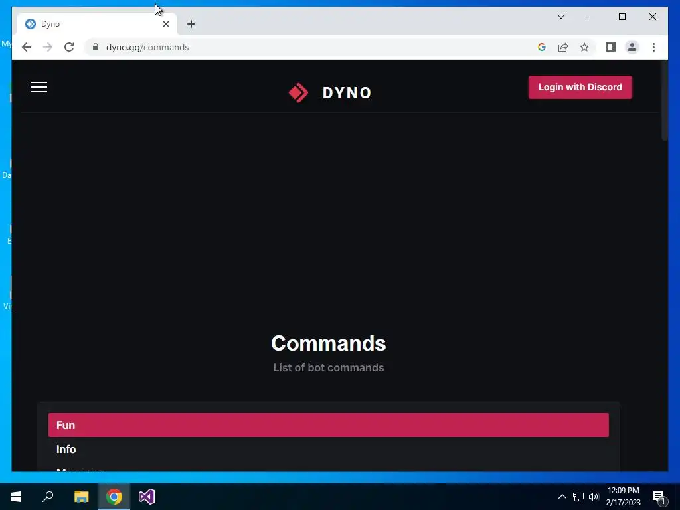This screenshot has height=510, width=680.
Task: Open the notification center icon
Action: click(x=659, y=497)
